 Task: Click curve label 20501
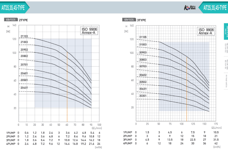(x=24, y=80)
